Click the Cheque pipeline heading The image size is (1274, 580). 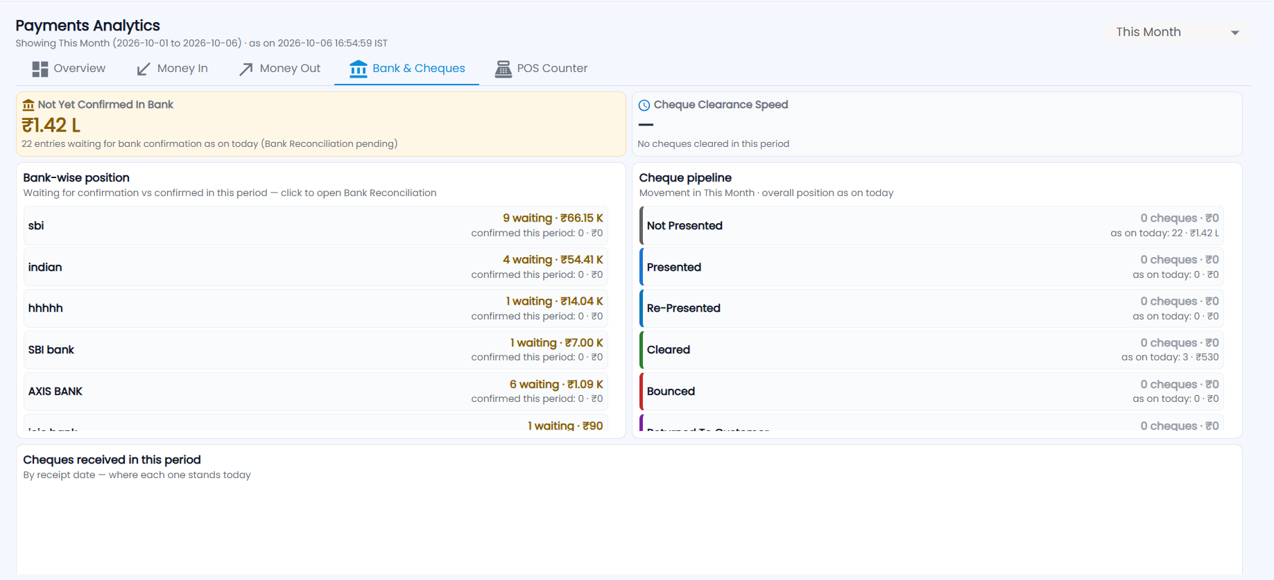pyautogui.click(x=685, y=178)
